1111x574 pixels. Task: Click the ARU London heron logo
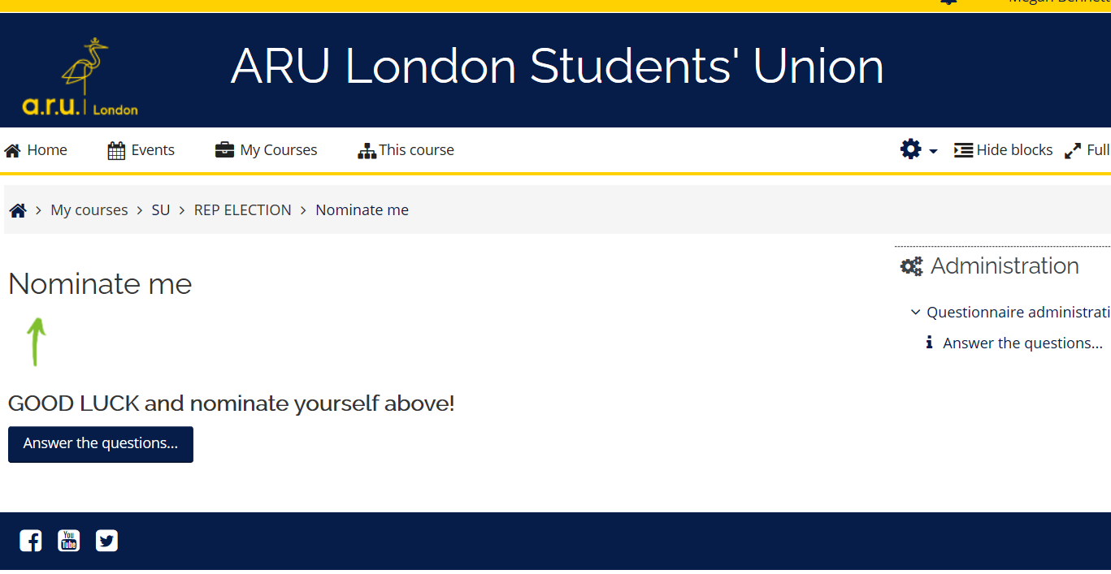pyautogui.click(x=80, y=77)
